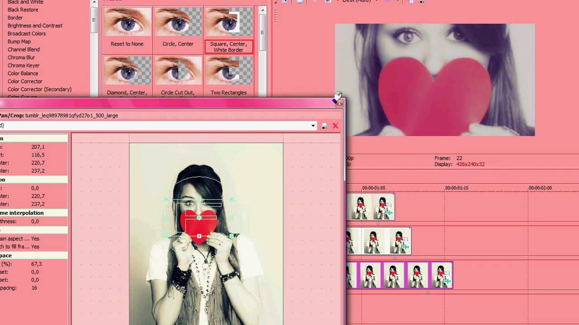The width and height of the screenshot is (579, 325).
Task: Jump to 00:00:01:05 on the timeline ruler
Action: click(374, 188)
